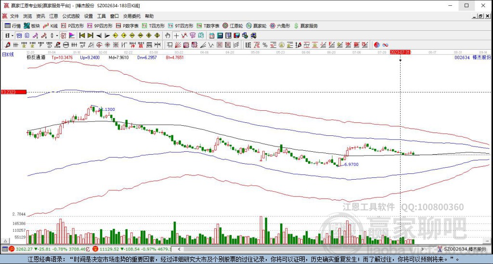Image resolution: width=493 pixels, height=264 pixels.
Task: Click the circled 金 golden ratio icon
Action: click(x=281, y=45)
